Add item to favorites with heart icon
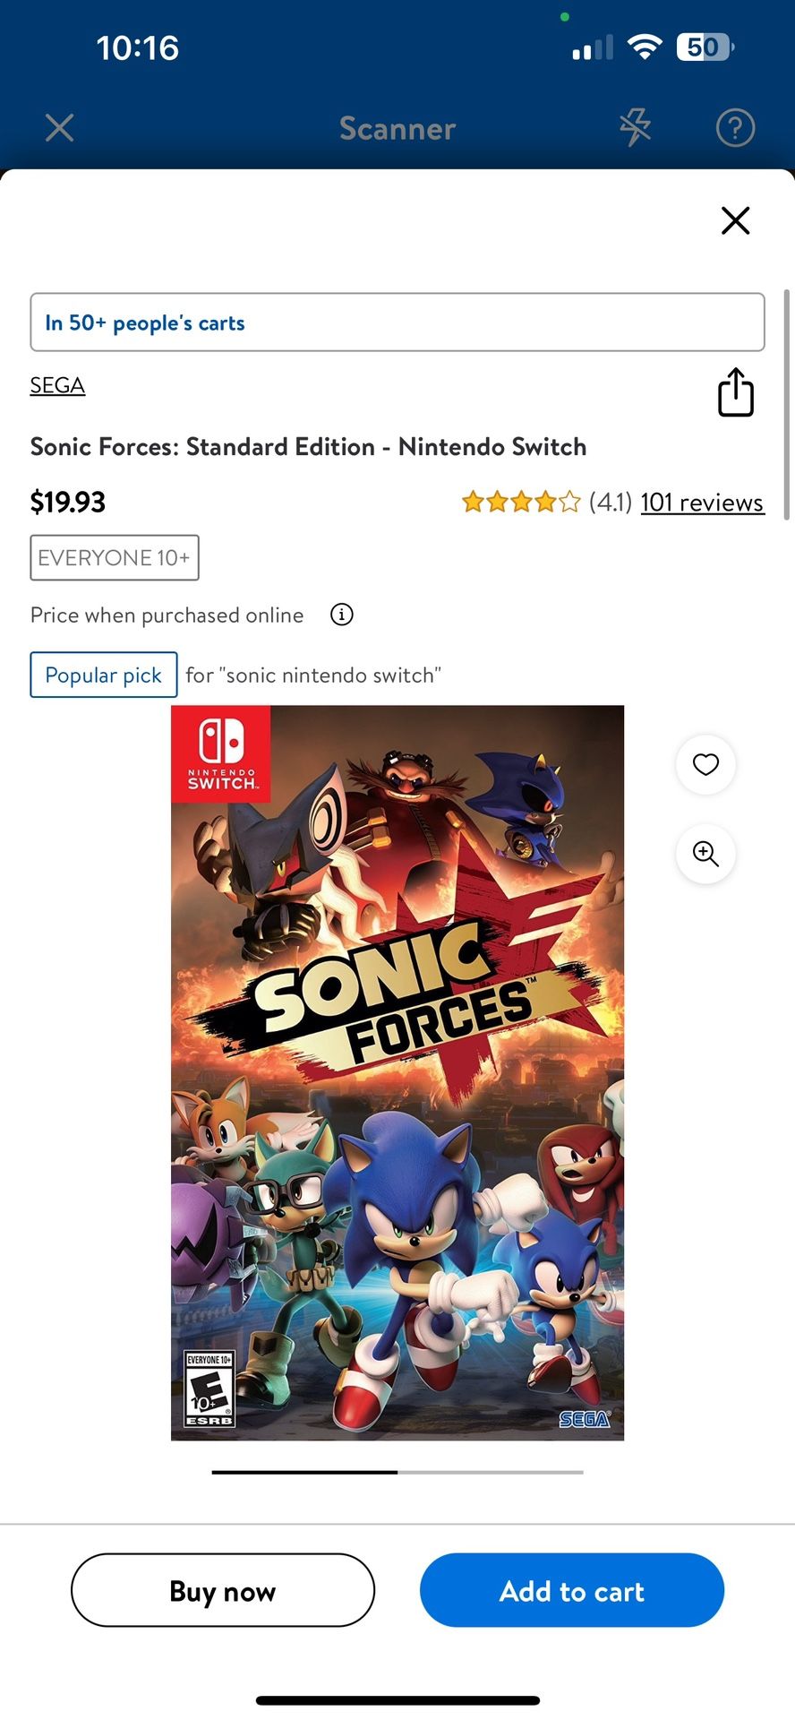This screenshot has height=1720, width=795. [x=705, y=764]
